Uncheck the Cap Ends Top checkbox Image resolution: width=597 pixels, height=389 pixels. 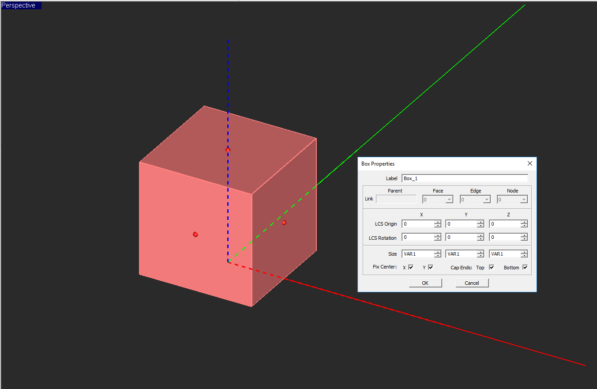tap(492, 267)
